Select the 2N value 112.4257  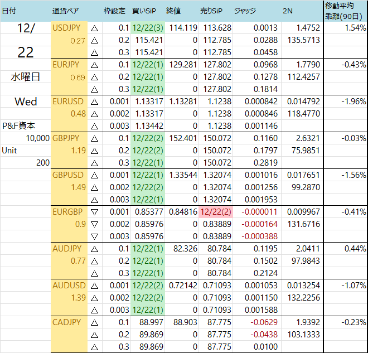304,77
